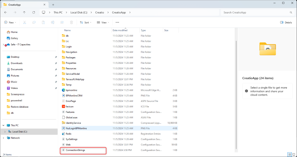
Task: Open the View dropdown
Action: 103,23
